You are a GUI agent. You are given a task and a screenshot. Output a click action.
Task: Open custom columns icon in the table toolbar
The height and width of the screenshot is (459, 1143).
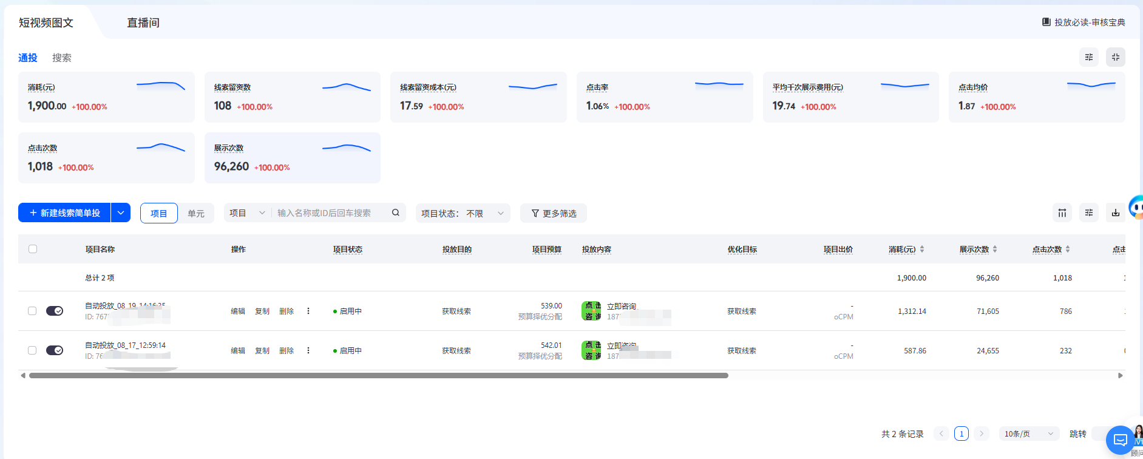click(1062, 212)
